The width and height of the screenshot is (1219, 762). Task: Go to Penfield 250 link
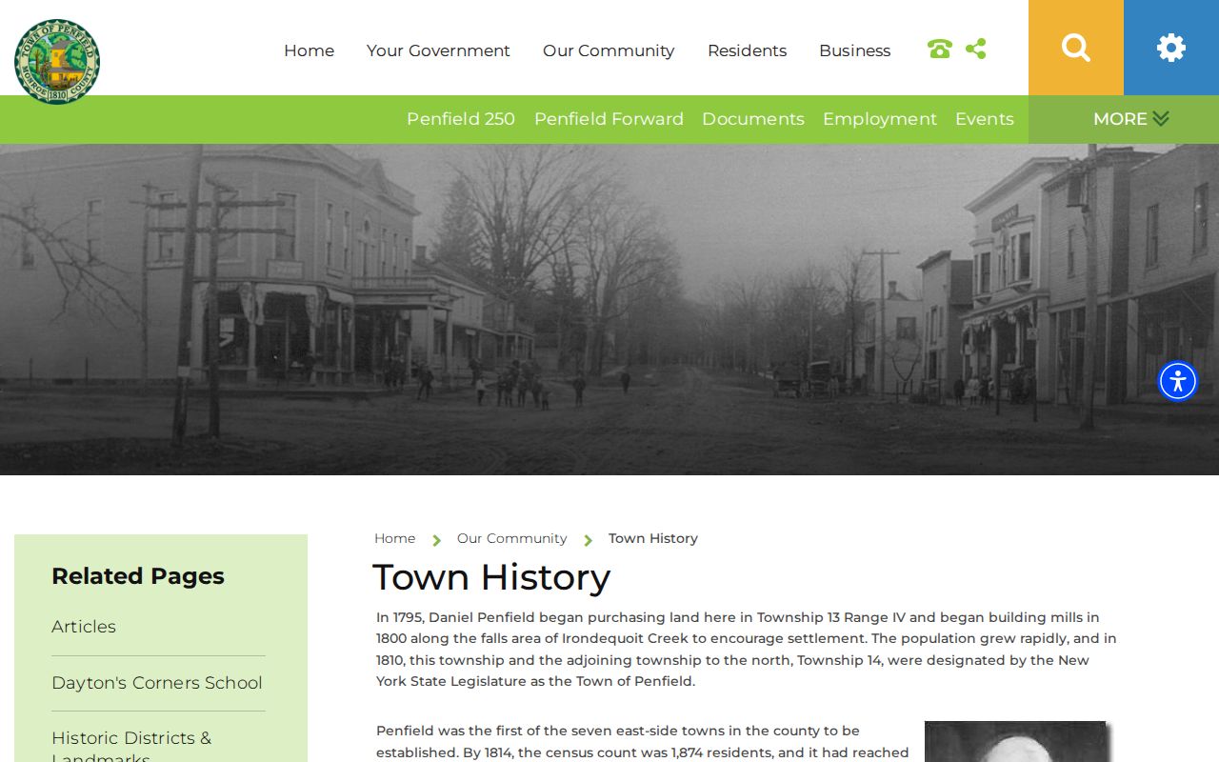click(461, 119)
